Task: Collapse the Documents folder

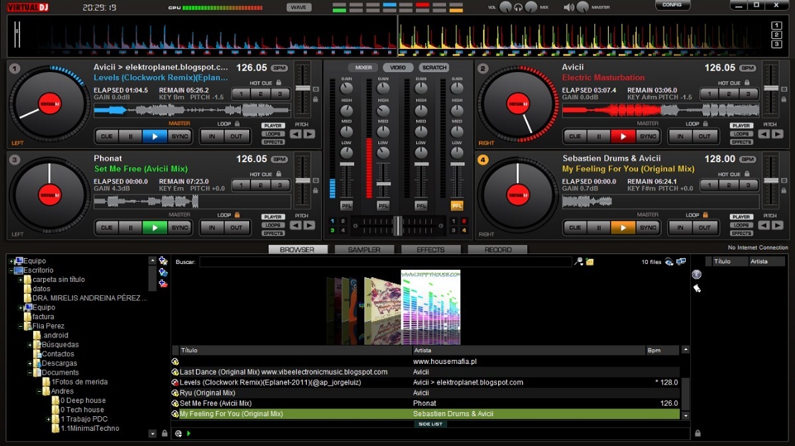Action: pyautogui.click(x=30, y=373)
